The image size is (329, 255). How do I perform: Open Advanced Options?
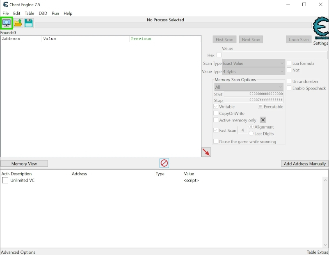coord(18,252)
